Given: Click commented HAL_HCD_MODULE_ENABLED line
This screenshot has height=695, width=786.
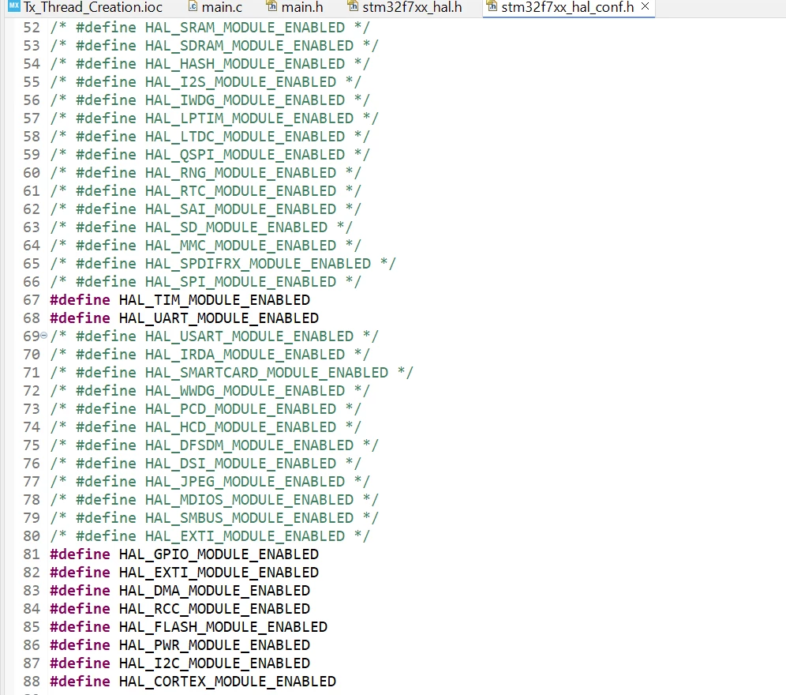Looking at the screenshot, I should click(x=205, y=427).
